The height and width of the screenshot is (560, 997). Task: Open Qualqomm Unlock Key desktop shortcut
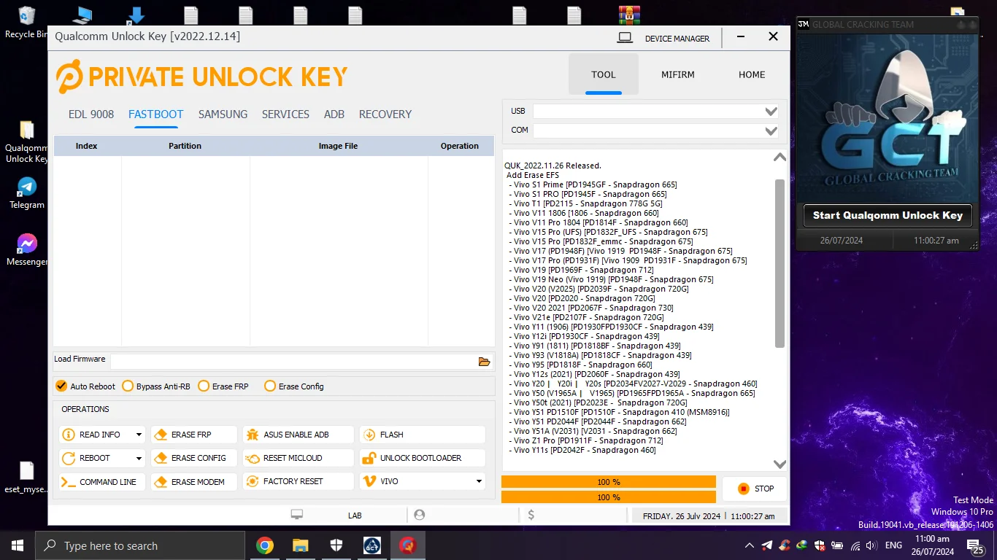click(27, 141)
